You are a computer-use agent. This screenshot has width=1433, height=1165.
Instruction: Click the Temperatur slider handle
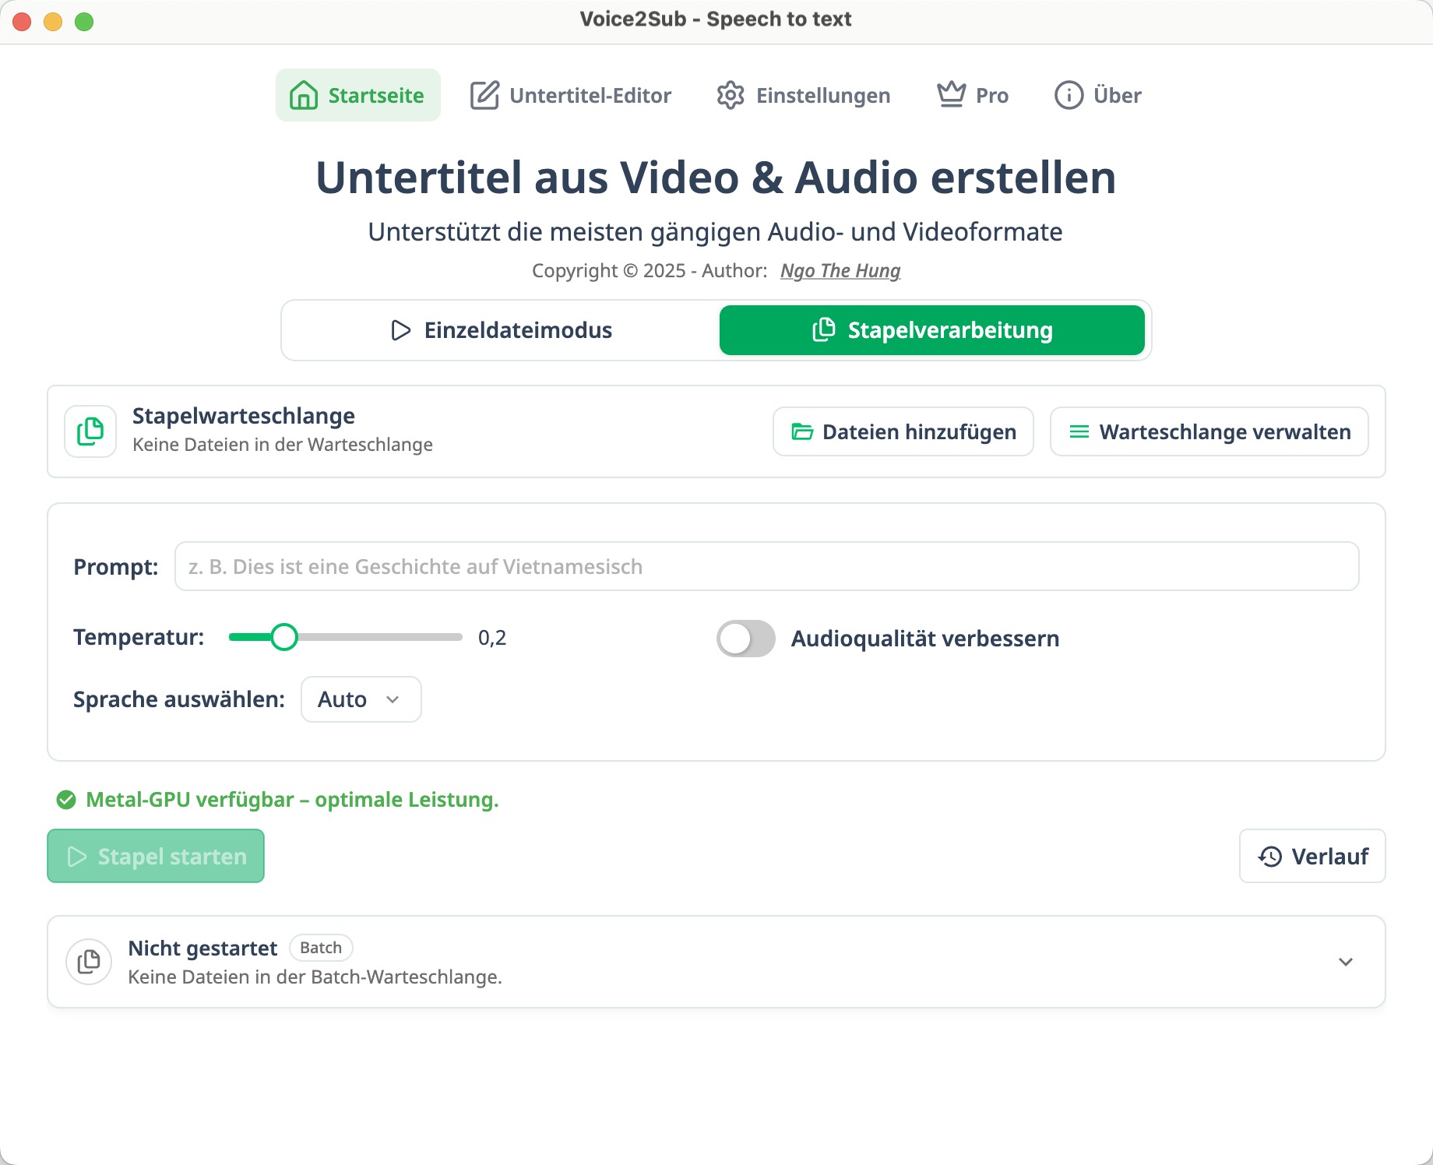click(284, 637)
